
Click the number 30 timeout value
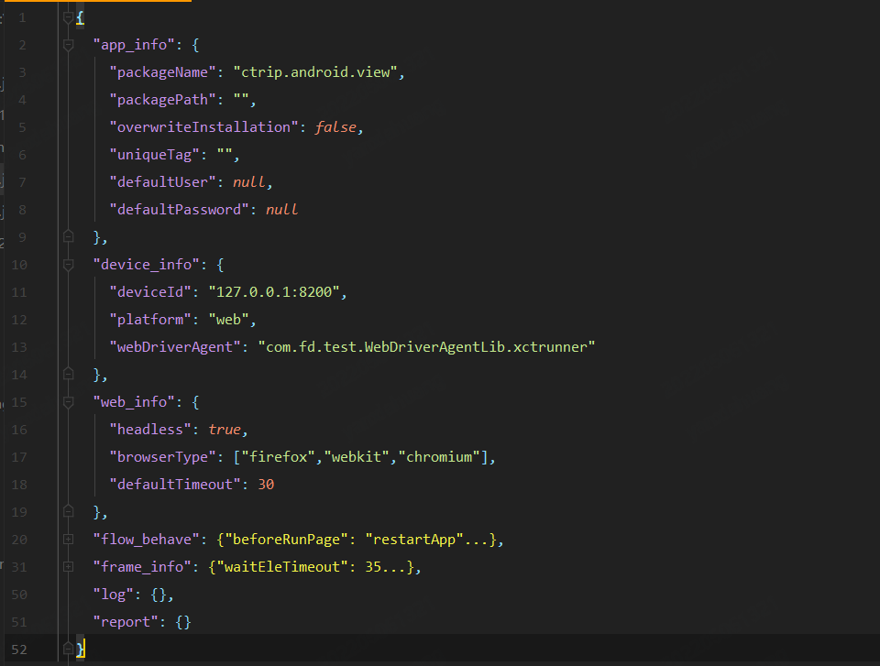266,485
